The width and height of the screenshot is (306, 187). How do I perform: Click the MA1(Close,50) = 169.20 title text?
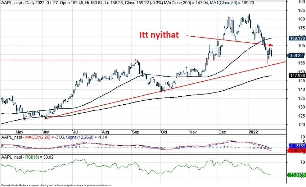231,3
